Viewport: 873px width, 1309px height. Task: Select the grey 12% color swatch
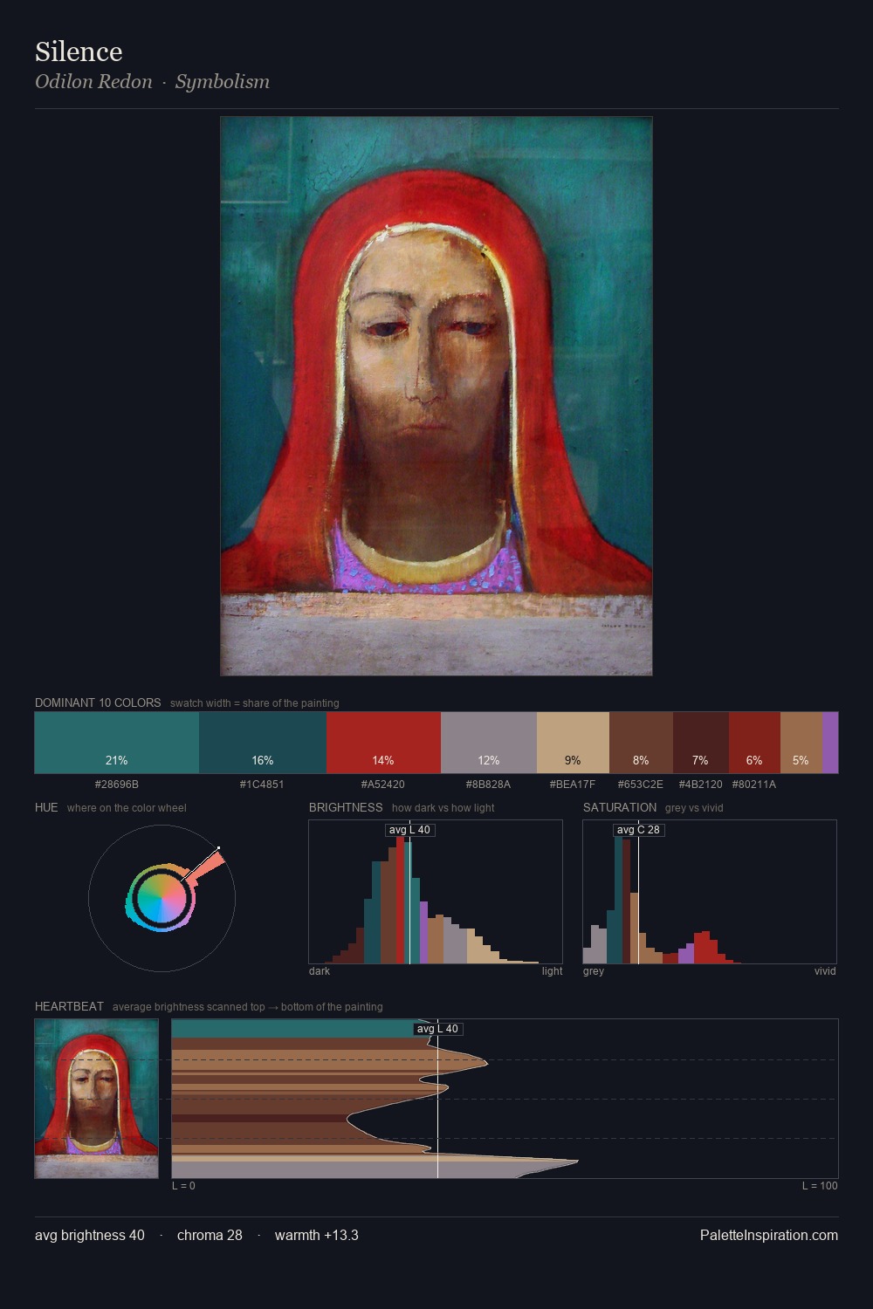tap(489, 743)
